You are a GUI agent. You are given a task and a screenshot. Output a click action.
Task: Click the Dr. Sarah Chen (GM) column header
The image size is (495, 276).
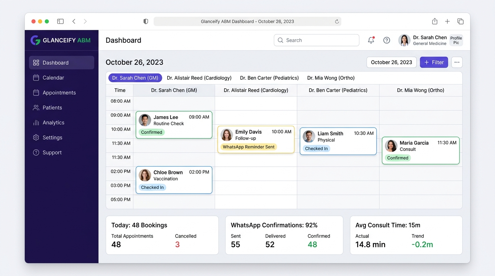(x=174, y=90)
